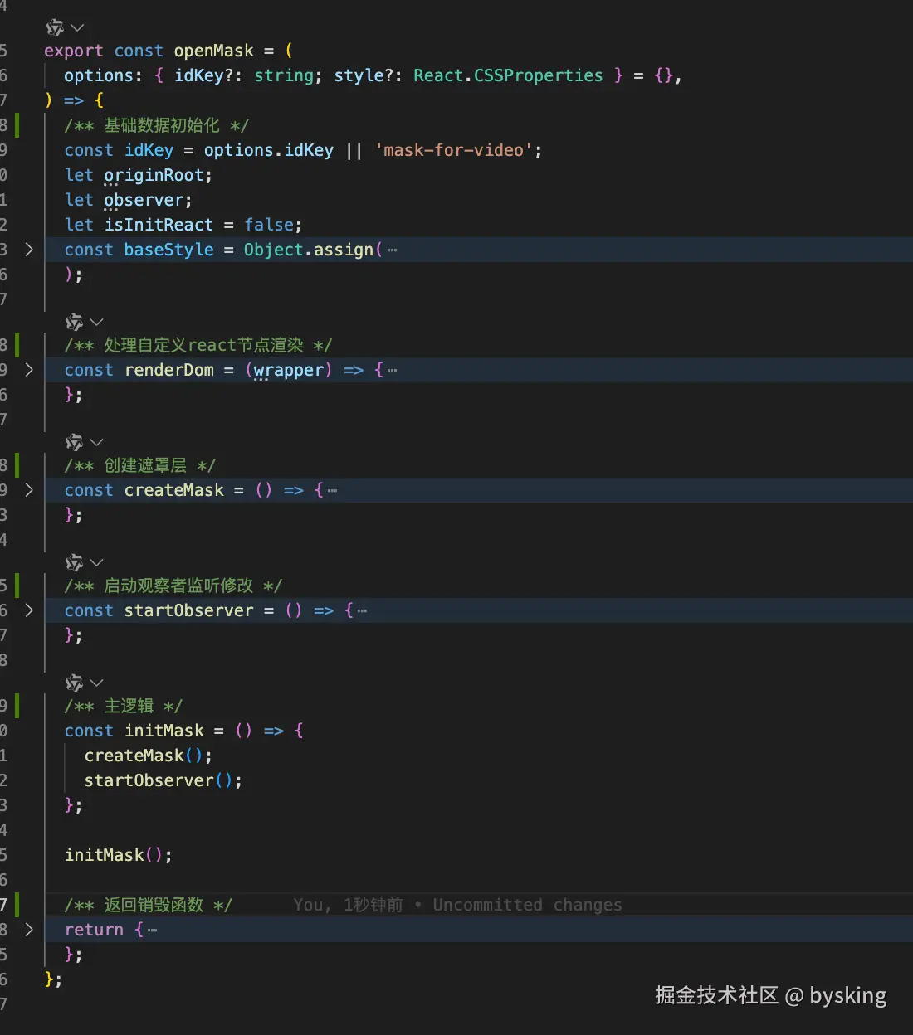This screenshot has height=1035, width=913.
Task: Open codelens dropdown chevron above 创建遮罩层 comment
Action: [x=96, y=442]
